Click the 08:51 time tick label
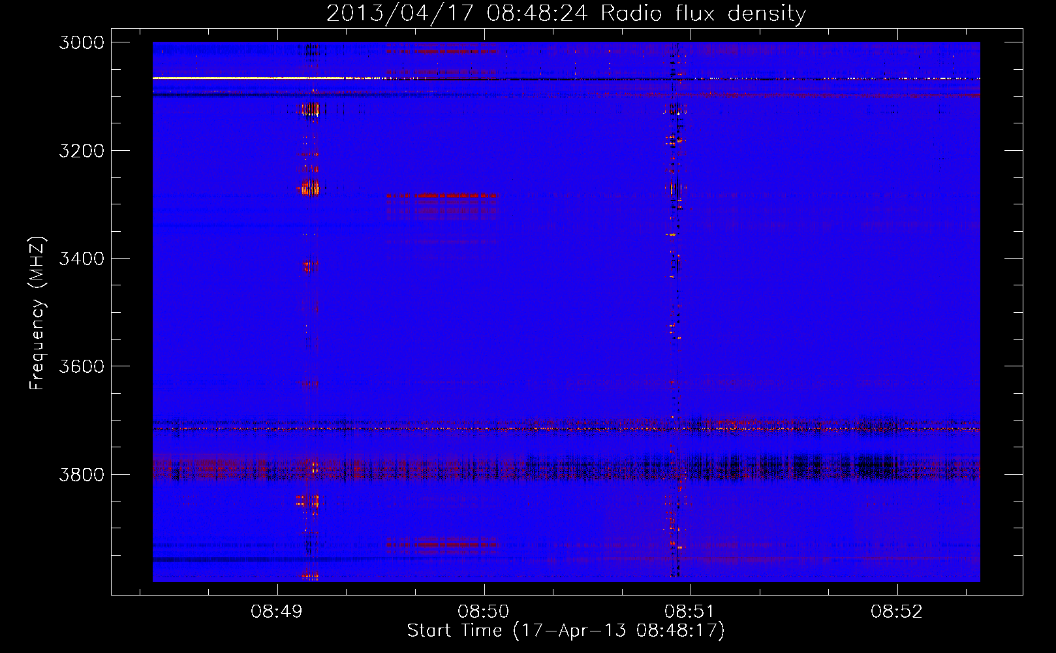The image size is (1056, 653). [x=690, y=612]
